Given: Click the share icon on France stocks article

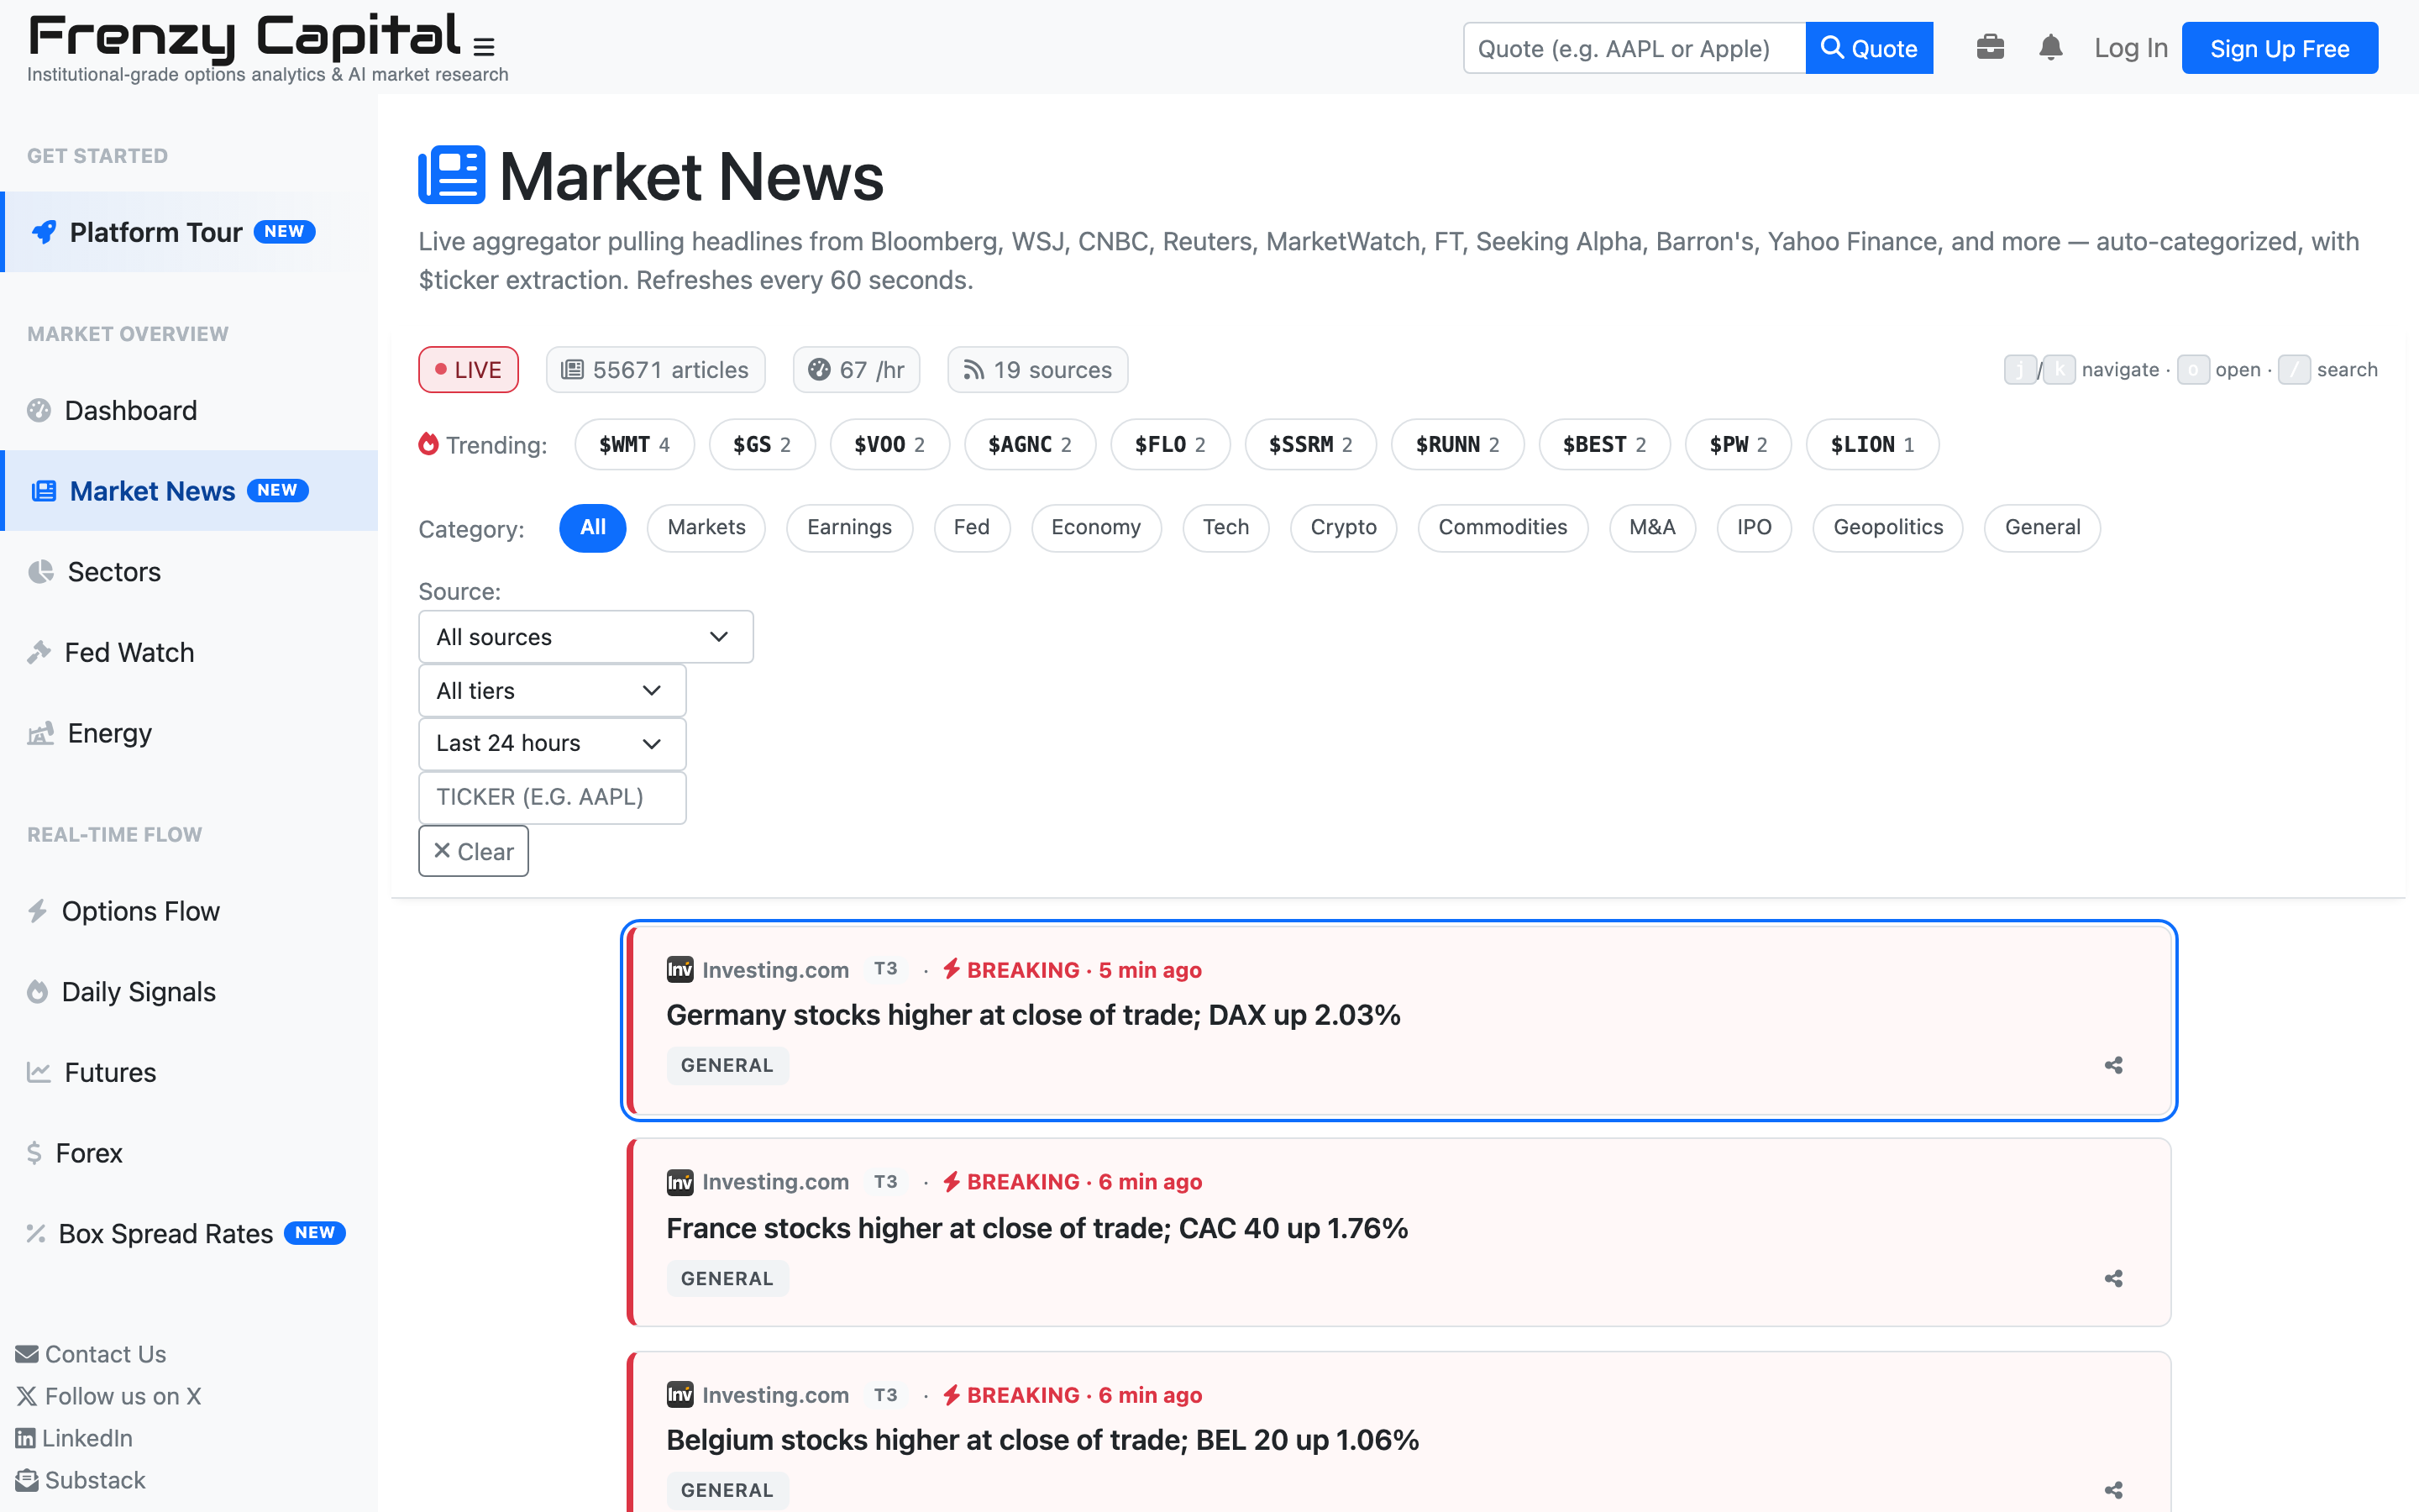Looking at the screenshot, I should pos(2113,1278).
